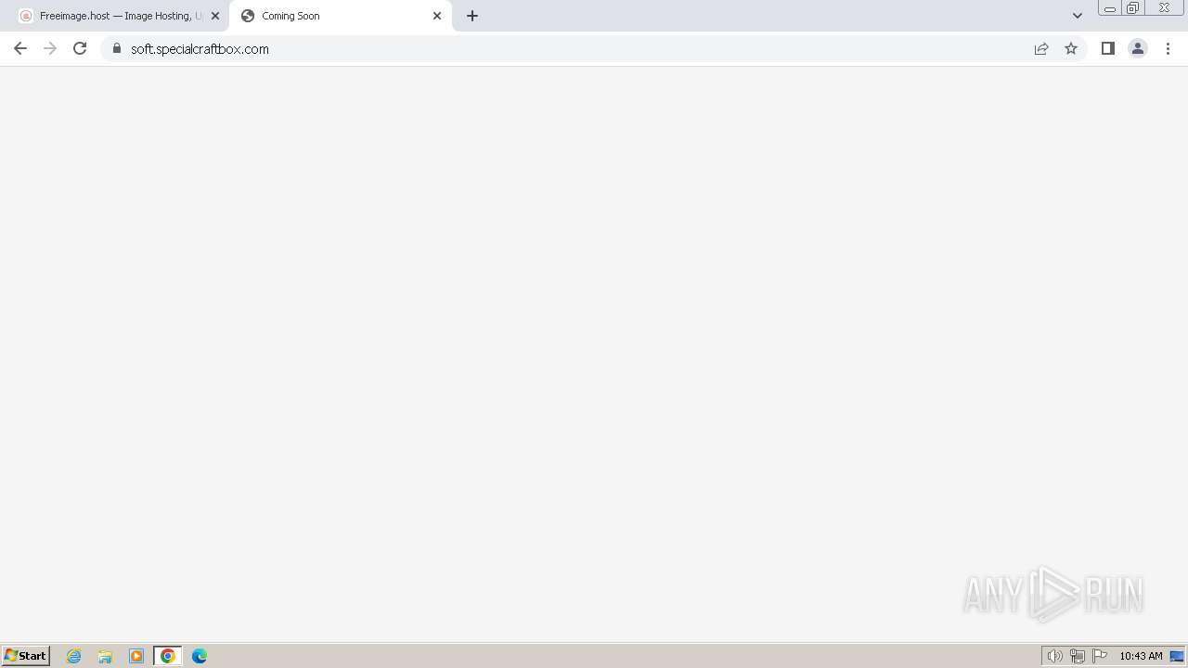The height and width of the screenshot is (668, 1188).
Task: Open the volume control in the tray
Action: [x=1055, y=656]
